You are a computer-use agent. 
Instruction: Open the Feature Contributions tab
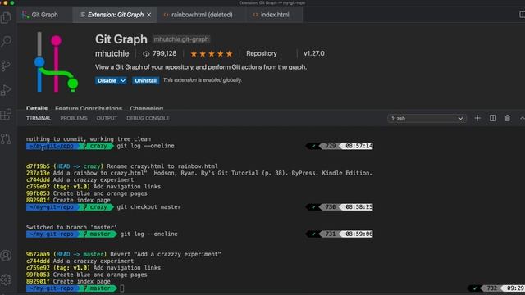click(x=89, y=108)
